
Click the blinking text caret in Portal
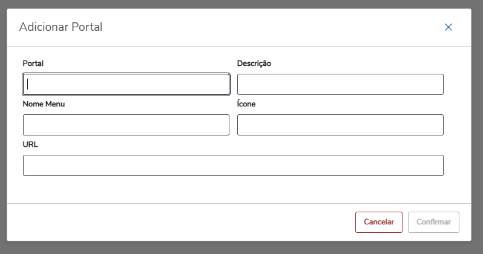coord(28,85)
